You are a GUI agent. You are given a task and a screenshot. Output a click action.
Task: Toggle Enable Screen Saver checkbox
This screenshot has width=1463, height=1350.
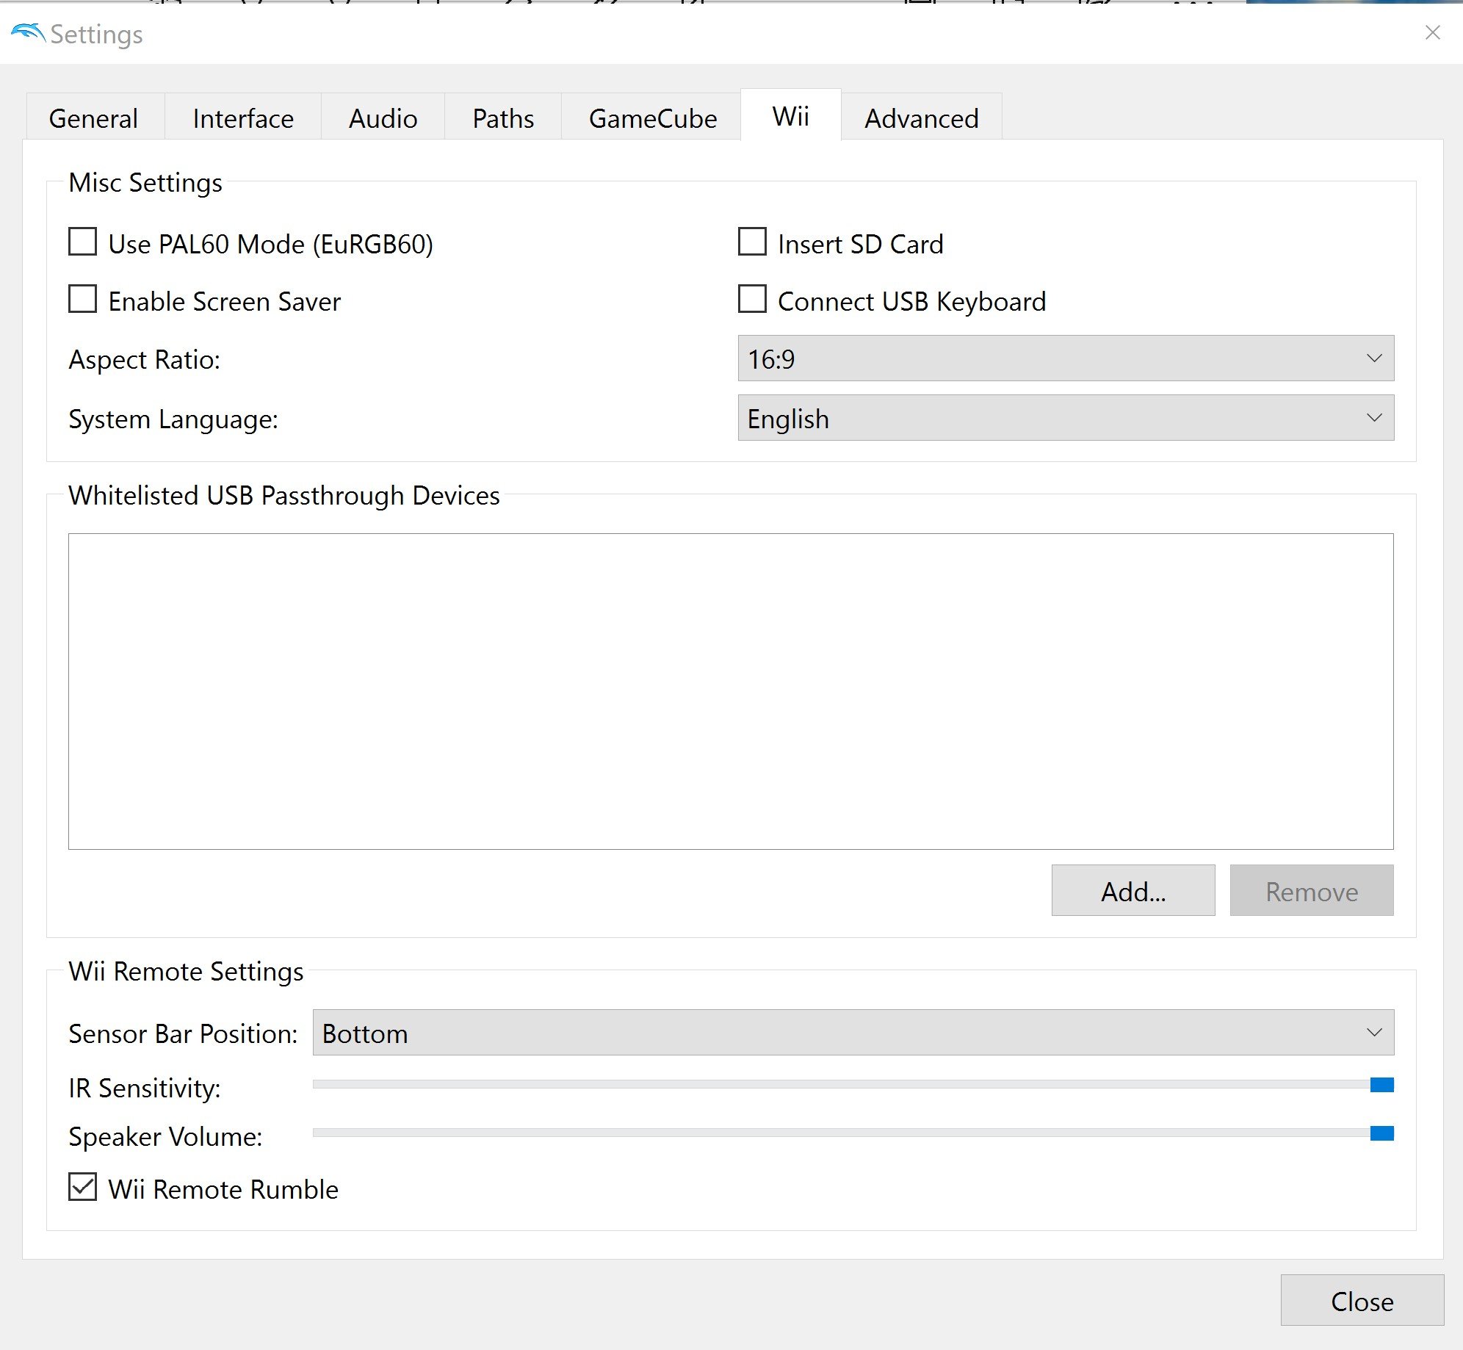pyautogui.click(x=82, y=300)
